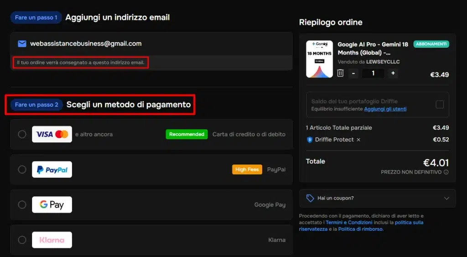Click the info icon next to Prezzo non definitivo

click(x=446, y=172)
